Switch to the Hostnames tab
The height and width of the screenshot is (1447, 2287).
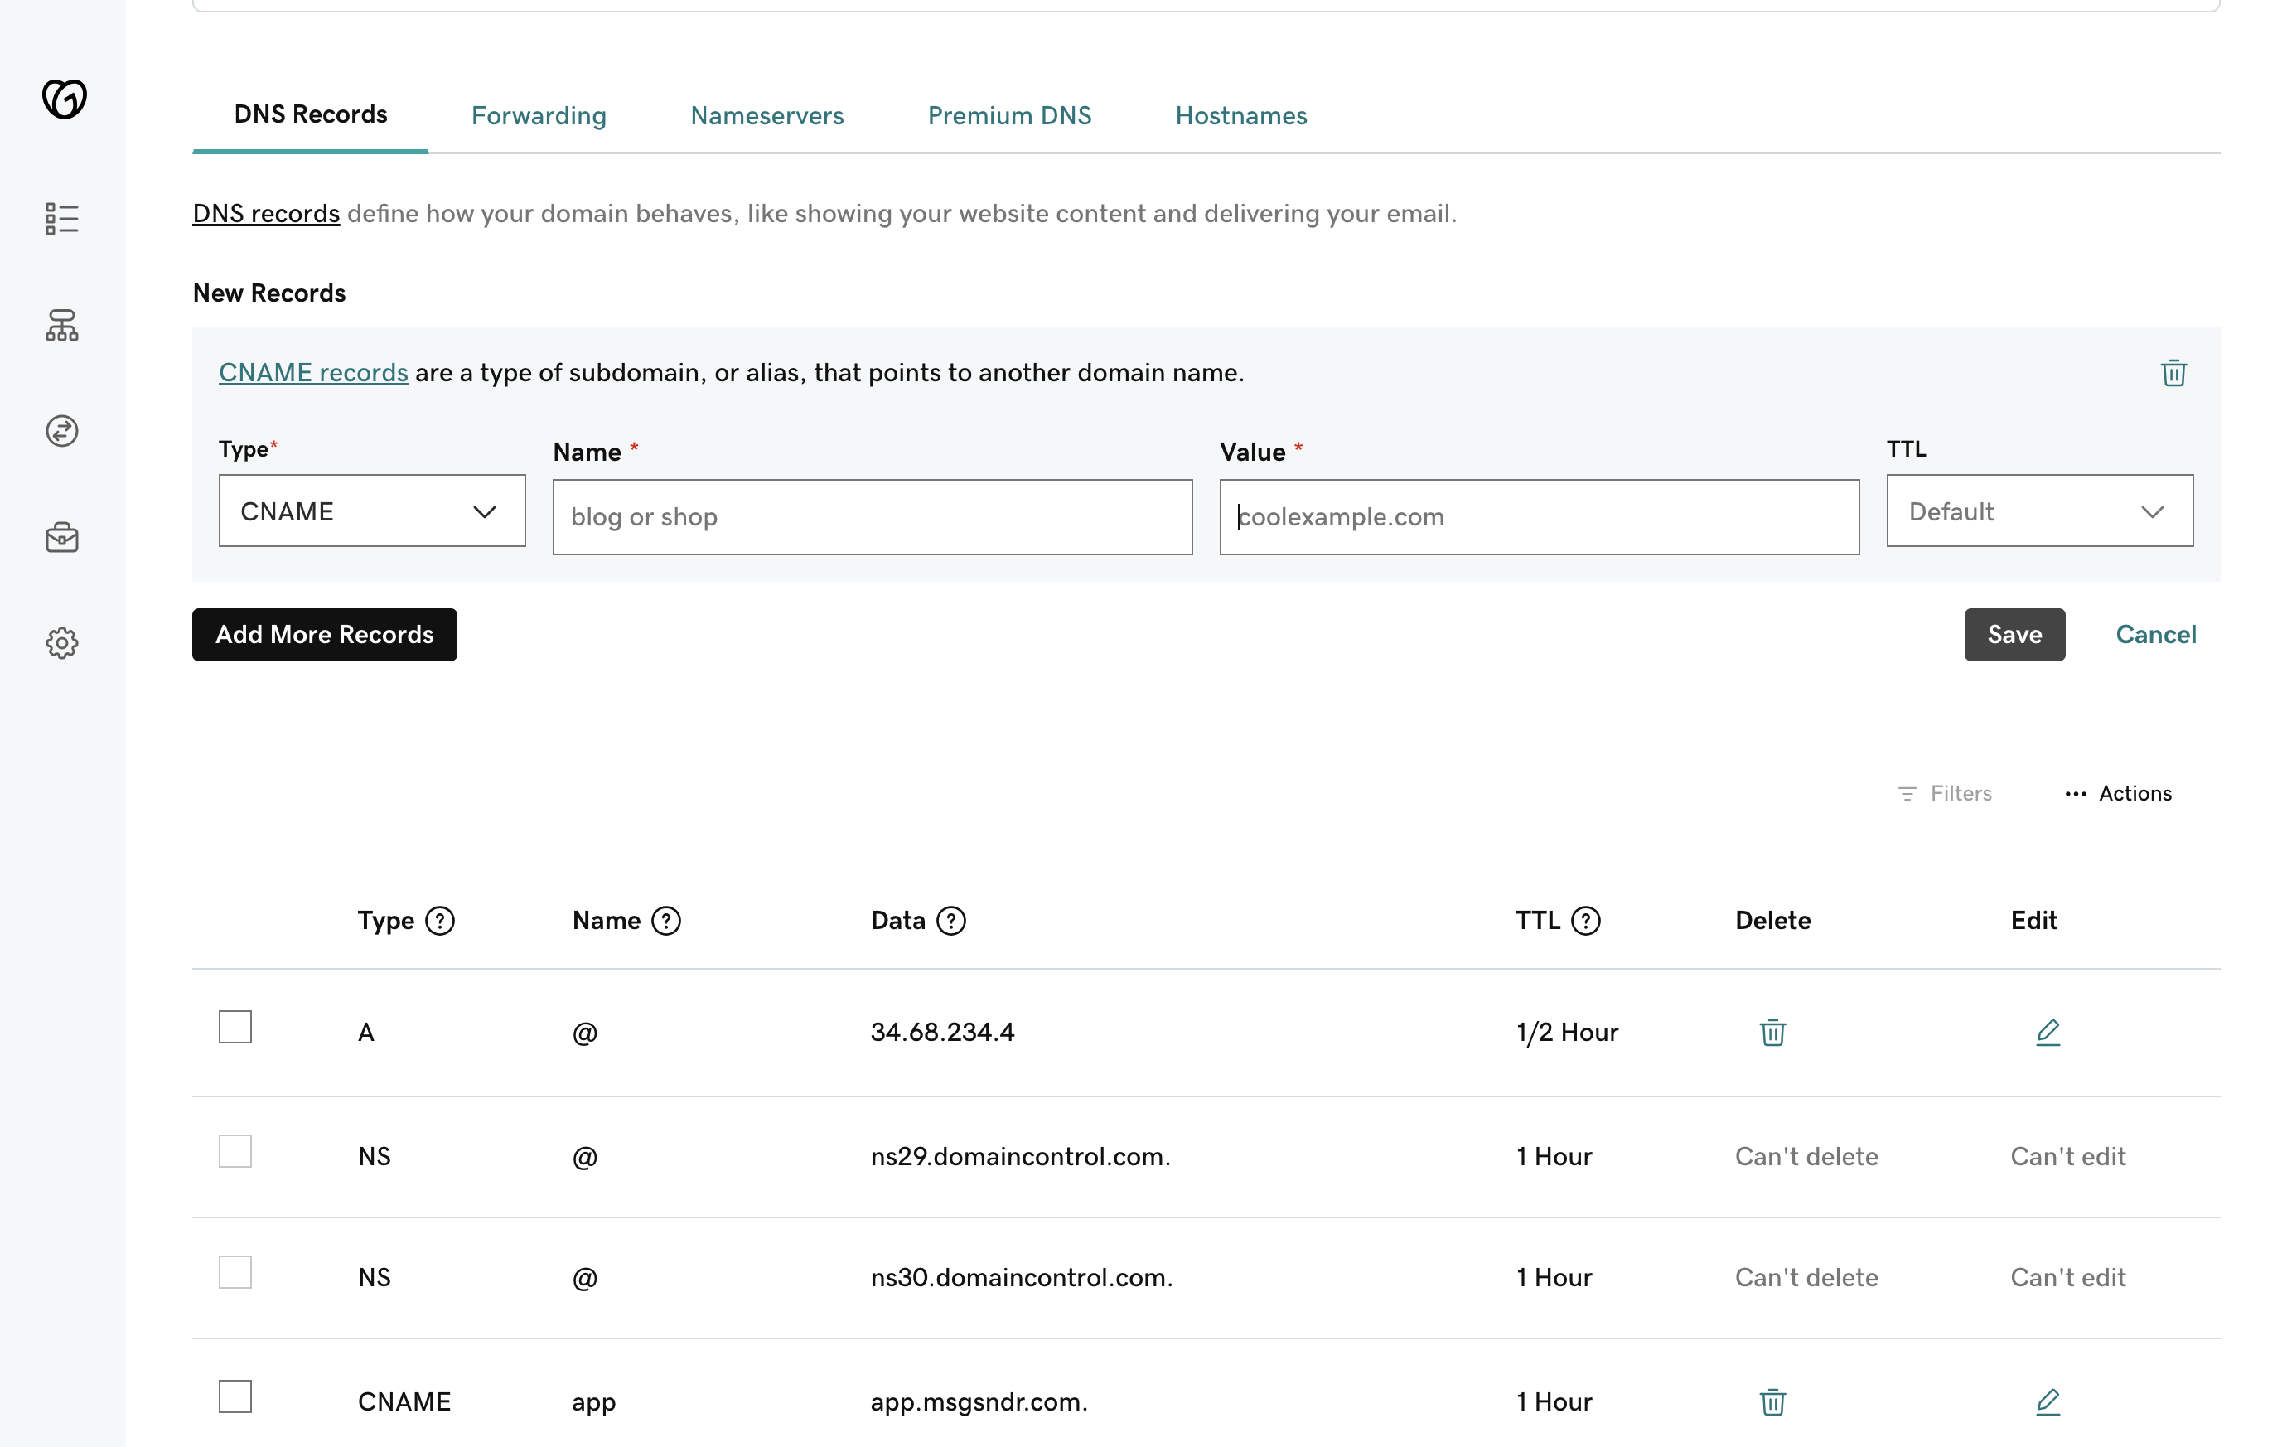pos(1240,116)
